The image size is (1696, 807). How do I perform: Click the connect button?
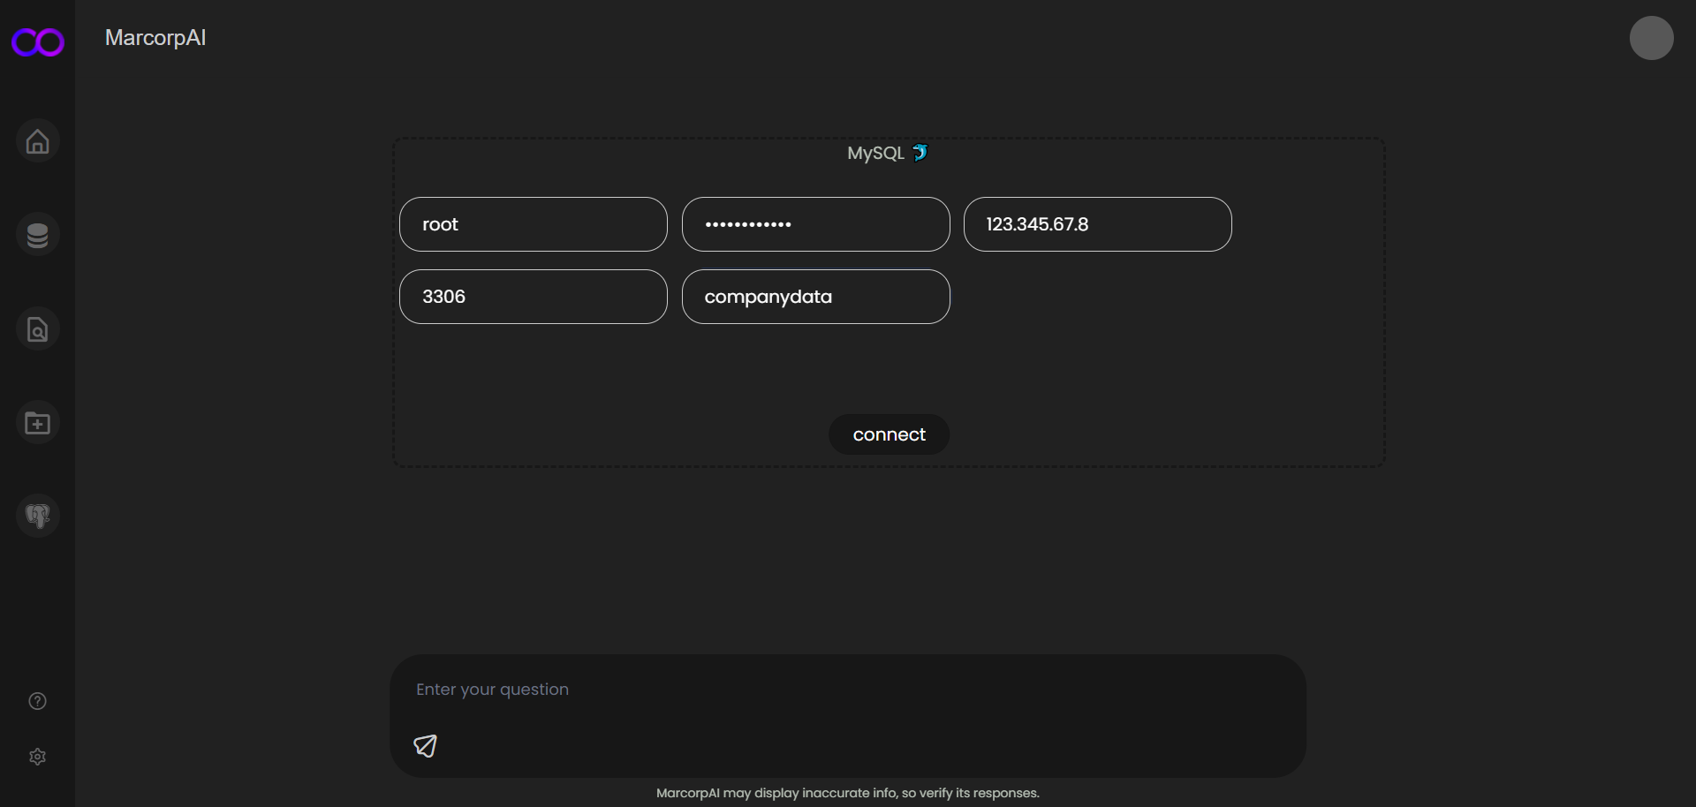click(x=889, y=434)
